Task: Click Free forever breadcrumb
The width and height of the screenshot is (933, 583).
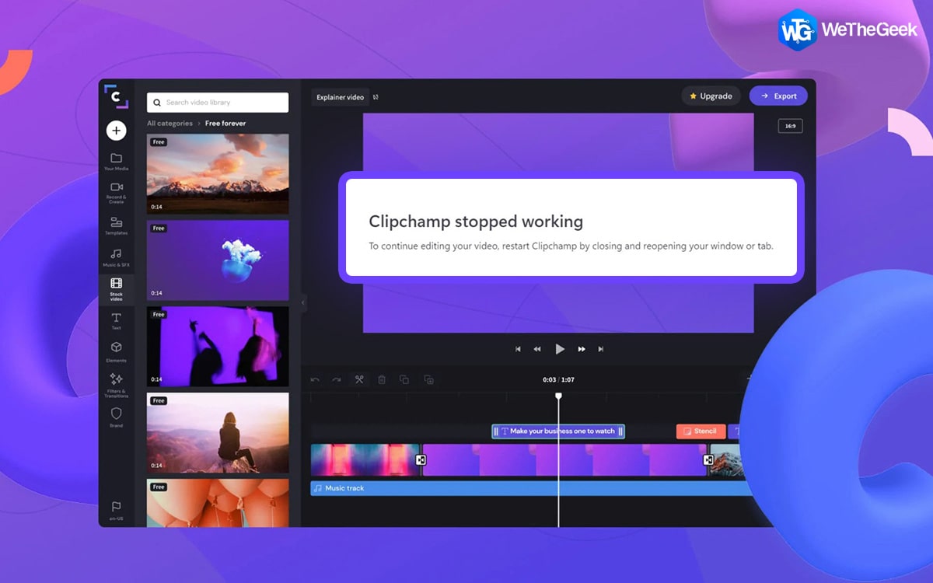Action: pyautogui.click(x=225, y=124)
